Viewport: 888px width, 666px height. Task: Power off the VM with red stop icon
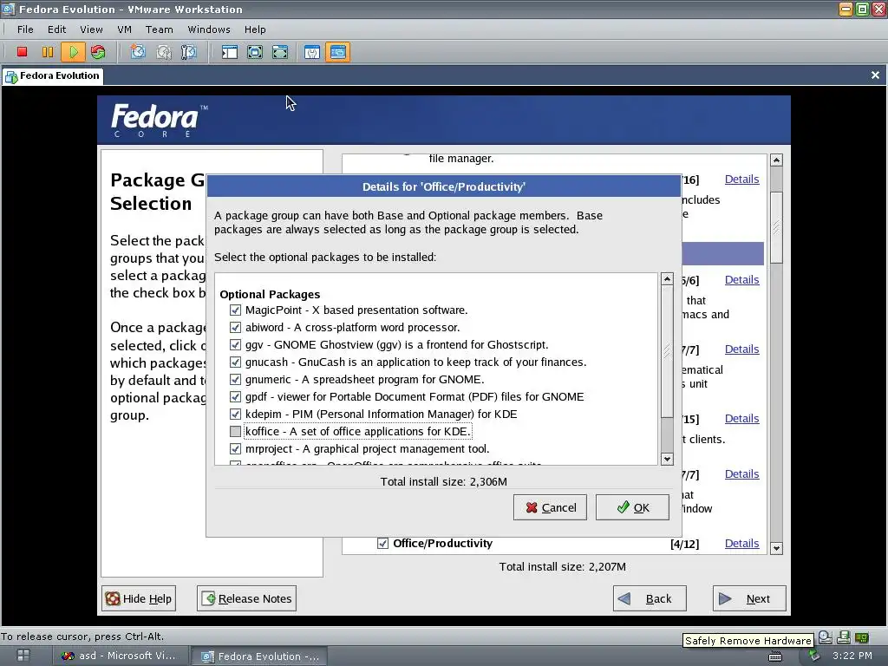[22, 52]
